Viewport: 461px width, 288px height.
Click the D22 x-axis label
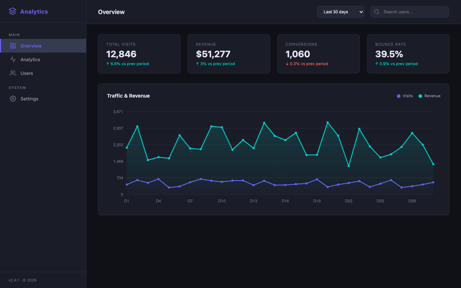349,201
